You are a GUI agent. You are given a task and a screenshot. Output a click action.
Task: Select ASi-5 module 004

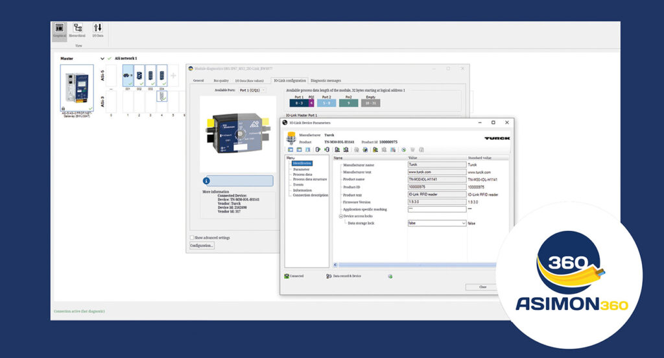click(x=161, y=75)
